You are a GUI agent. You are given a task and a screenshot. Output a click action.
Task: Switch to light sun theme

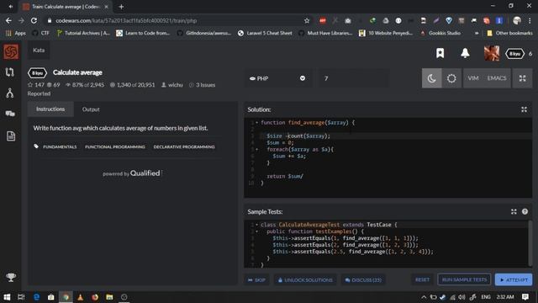(451, 78)
